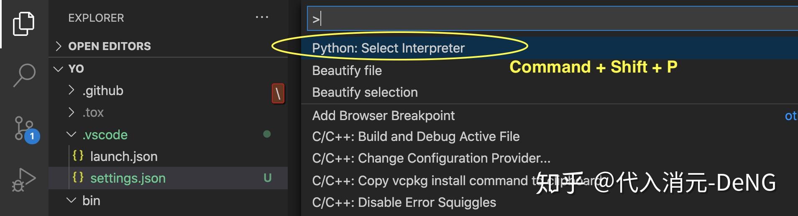Screen dimensions: 798x216
Task: Select the .vscode folder name
Action: [x=105, y=135]
